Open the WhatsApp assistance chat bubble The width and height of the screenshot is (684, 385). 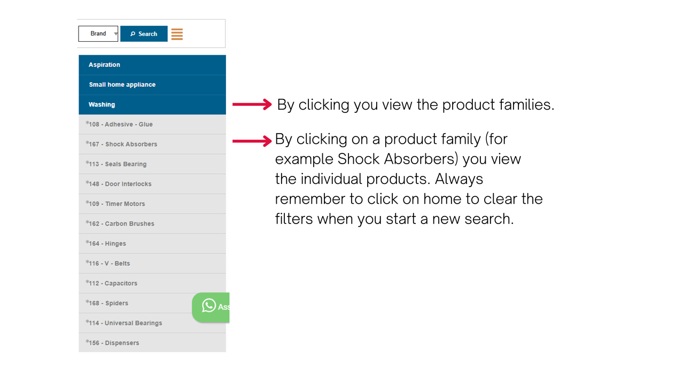pyautogui.click(x=211, y=306)
